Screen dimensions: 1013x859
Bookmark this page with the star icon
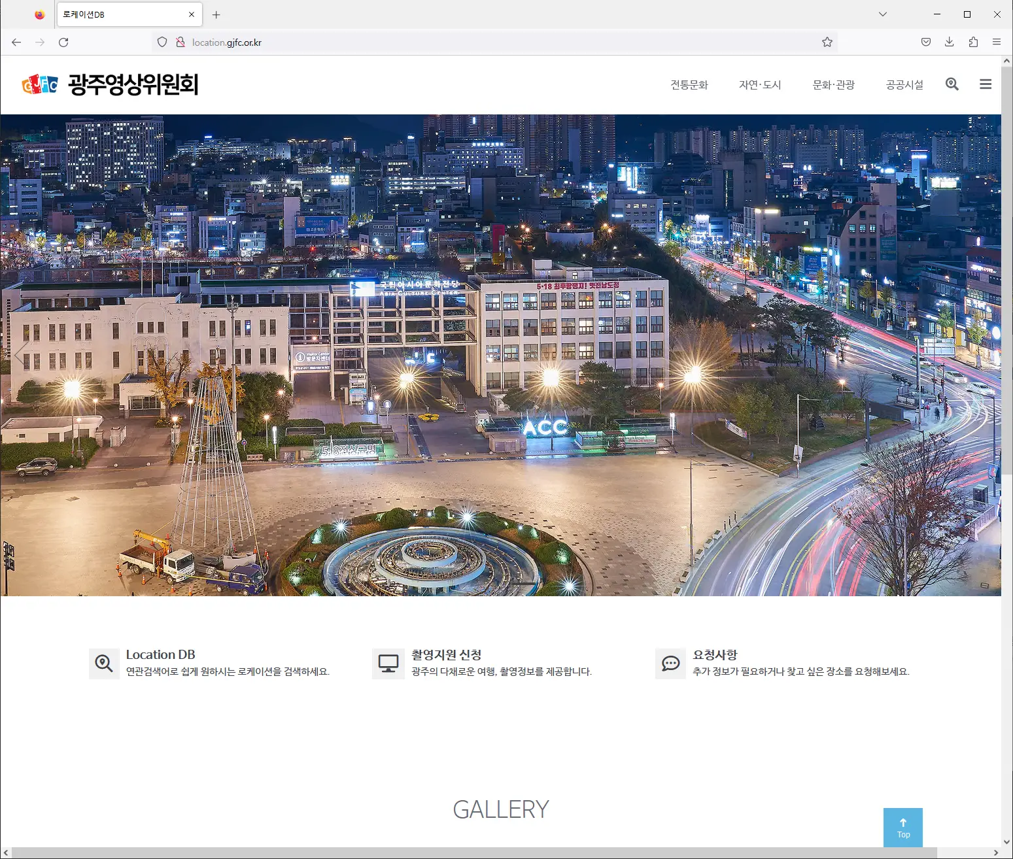pos(827,42)
